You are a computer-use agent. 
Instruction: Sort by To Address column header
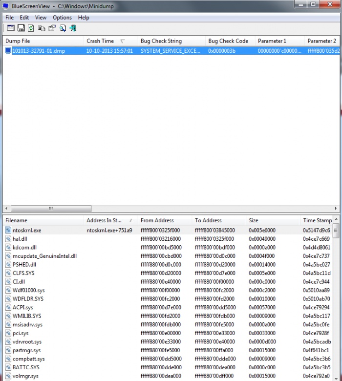[x=219, y=220]
